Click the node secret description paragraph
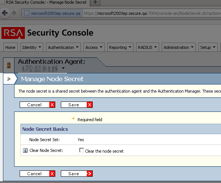 coord(120,91)
